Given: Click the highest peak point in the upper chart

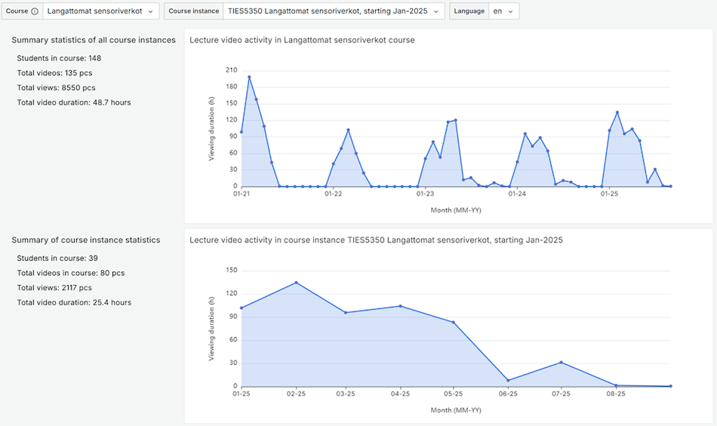Looking at the screenshot, I should coord(249,77).
